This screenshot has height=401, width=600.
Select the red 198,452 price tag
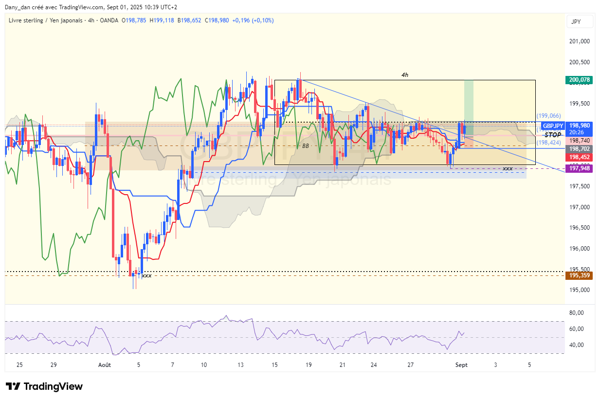tap(578, 157)
